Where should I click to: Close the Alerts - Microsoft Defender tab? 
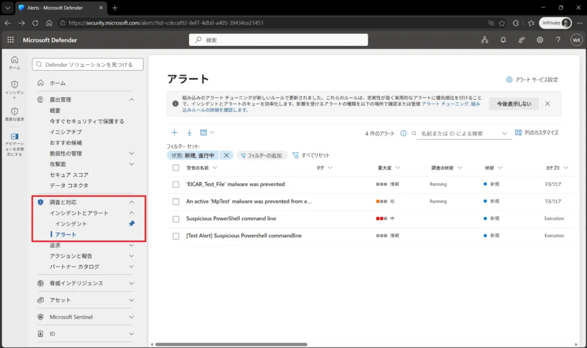(101, 7)
